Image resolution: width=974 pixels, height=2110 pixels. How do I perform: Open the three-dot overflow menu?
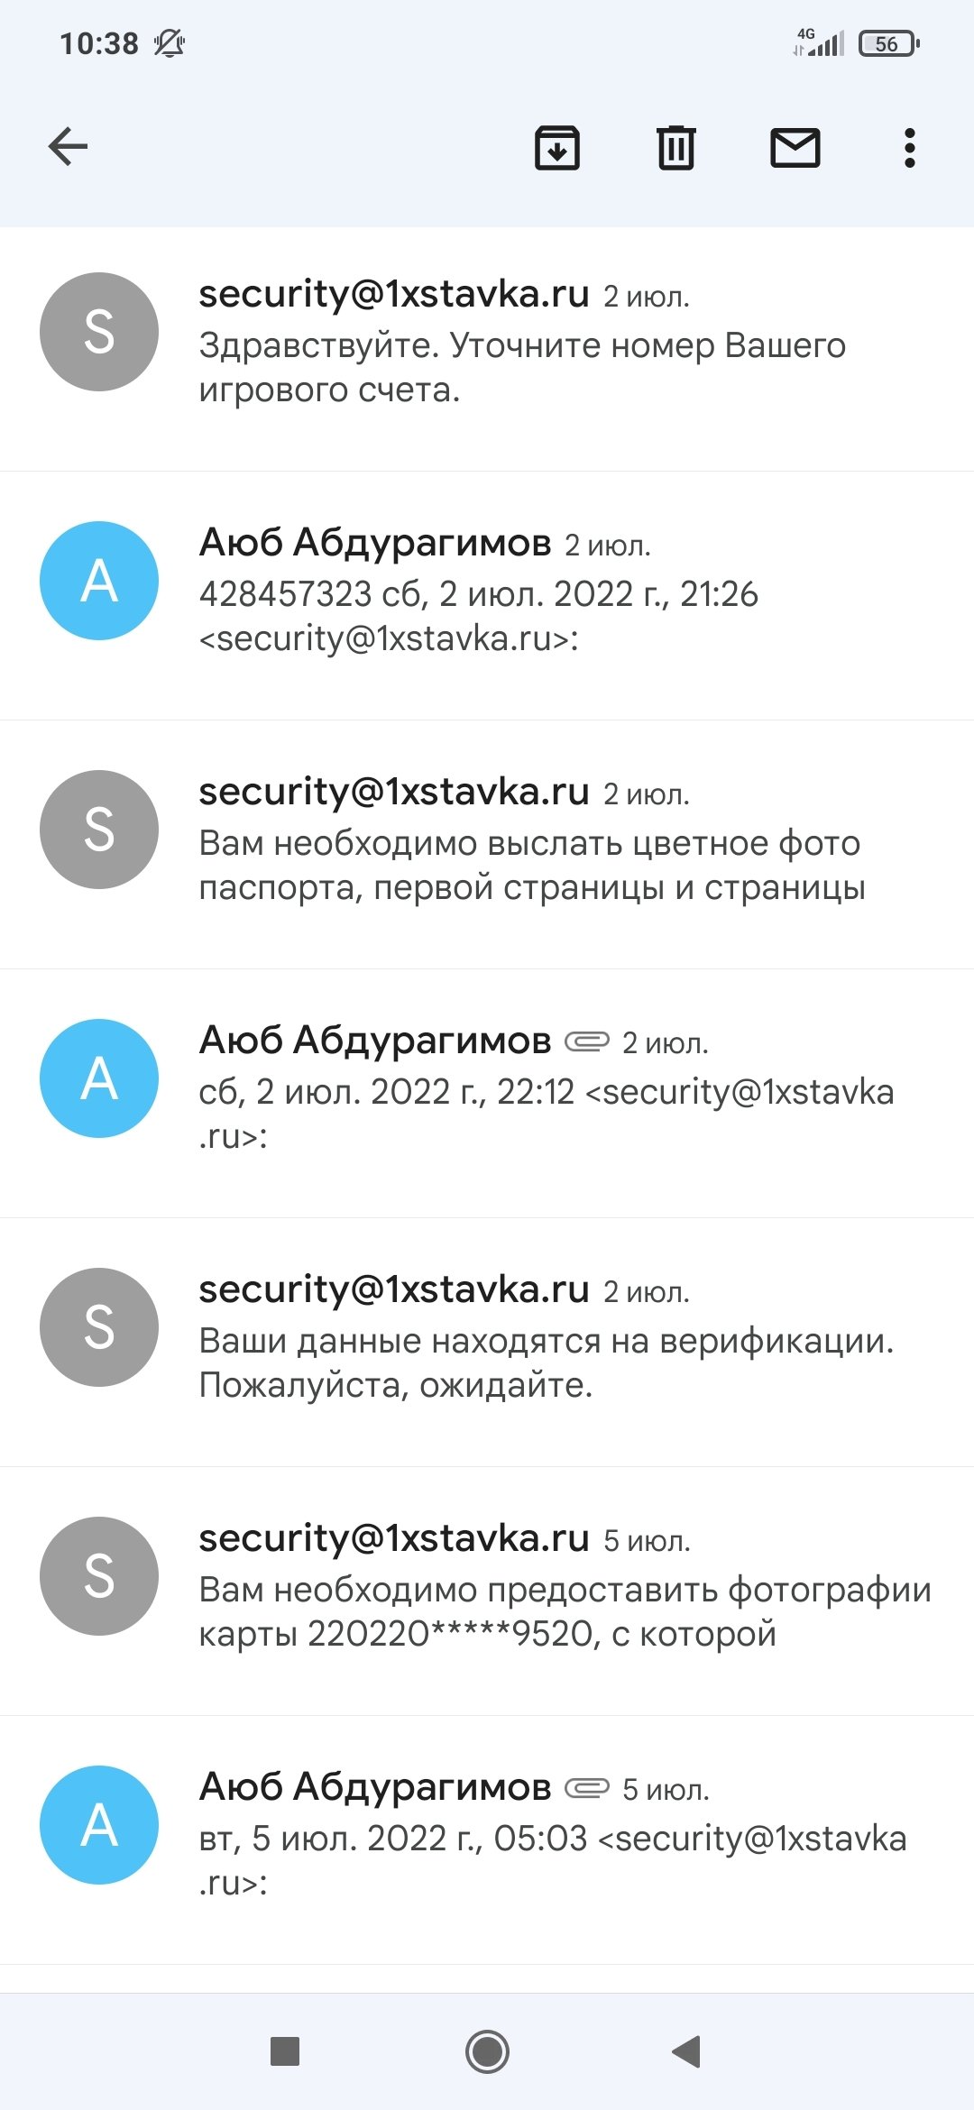point(909,148)
